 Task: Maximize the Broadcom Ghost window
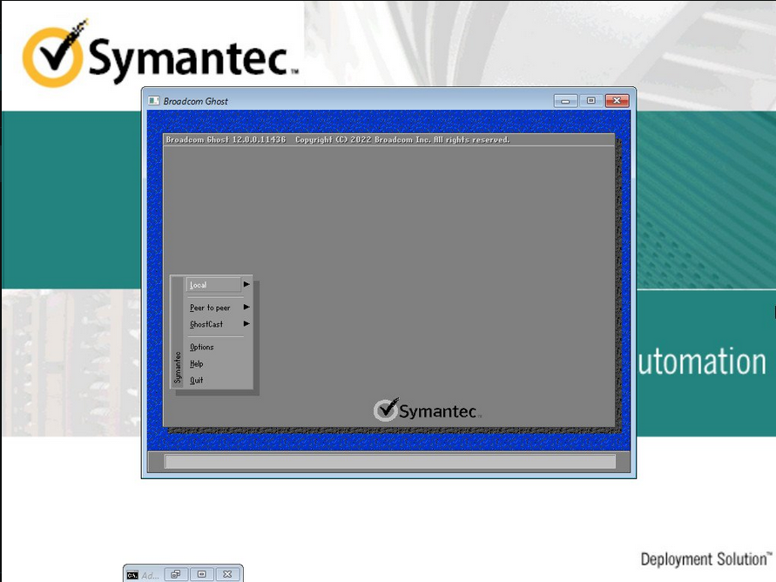pyautogui.click(x=590, y=101)
